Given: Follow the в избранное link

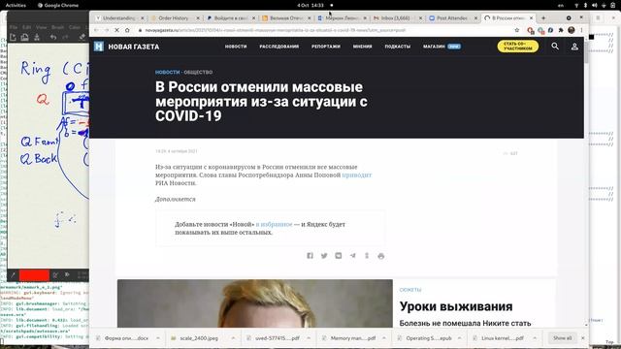Looking at the screenshot, I should [274, 224].
